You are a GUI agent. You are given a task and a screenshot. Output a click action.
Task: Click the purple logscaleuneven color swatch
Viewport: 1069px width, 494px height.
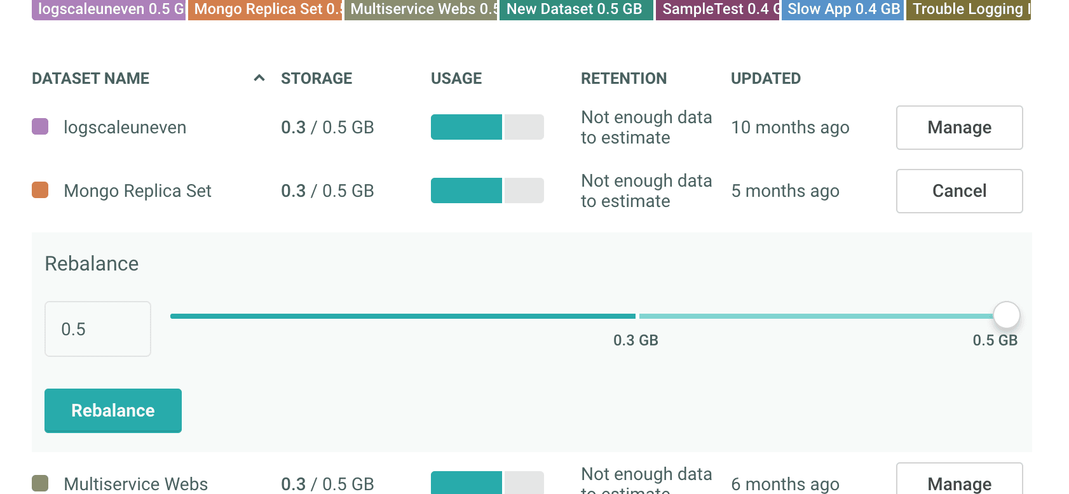click(40, 126)
